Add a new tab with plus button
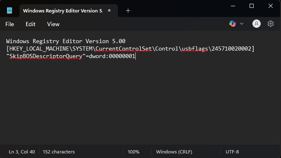The height and width of the screenshot is (158, 281). 128,11
